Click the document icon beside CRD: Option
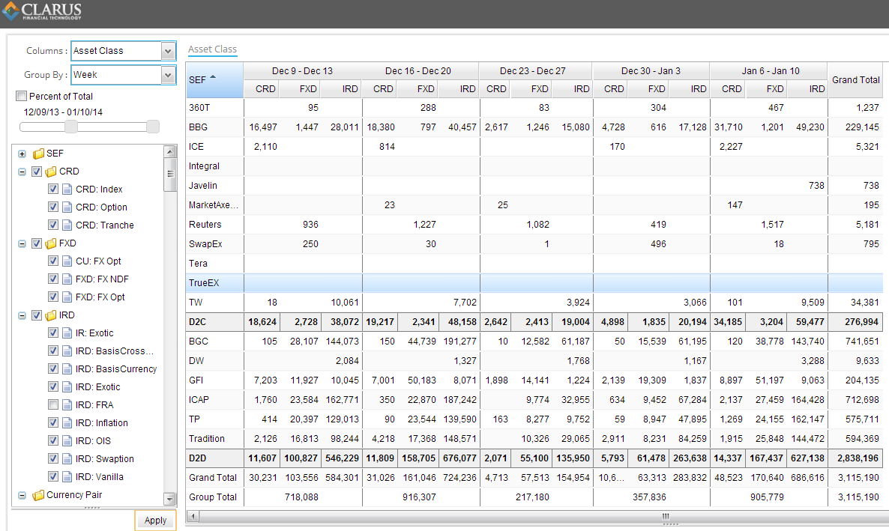This screenshot has height=531, width=889. (67, 207)
